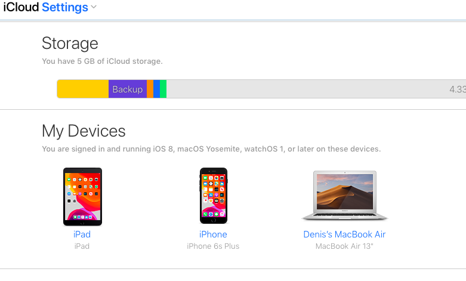466x281 pixels.
Task: Click the 4.33 available storage value
Action: pyautogui.click(x=458, y=89)
